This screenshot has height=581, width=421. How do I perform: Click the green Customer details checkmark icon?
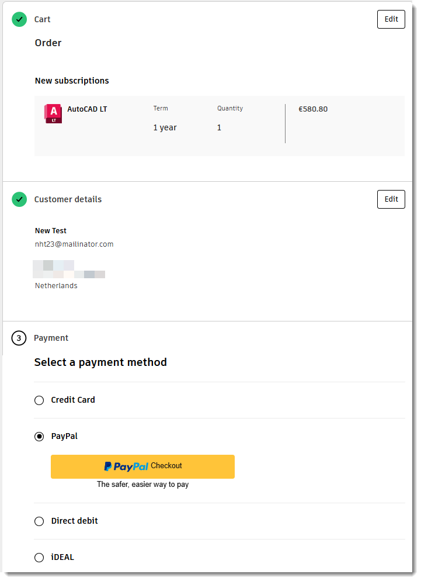19,199
